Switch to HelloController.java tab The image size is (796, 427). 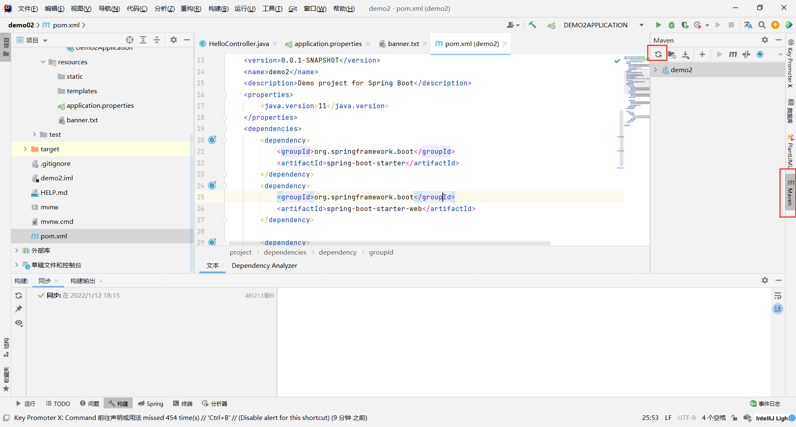click(238, 44)
